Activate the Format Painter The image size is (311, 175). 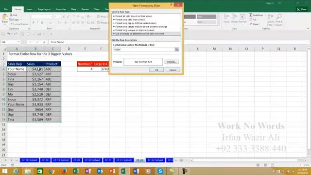coord(19,24)
